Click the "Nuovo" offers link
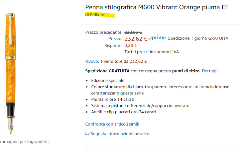 click(x=92, y=61)
